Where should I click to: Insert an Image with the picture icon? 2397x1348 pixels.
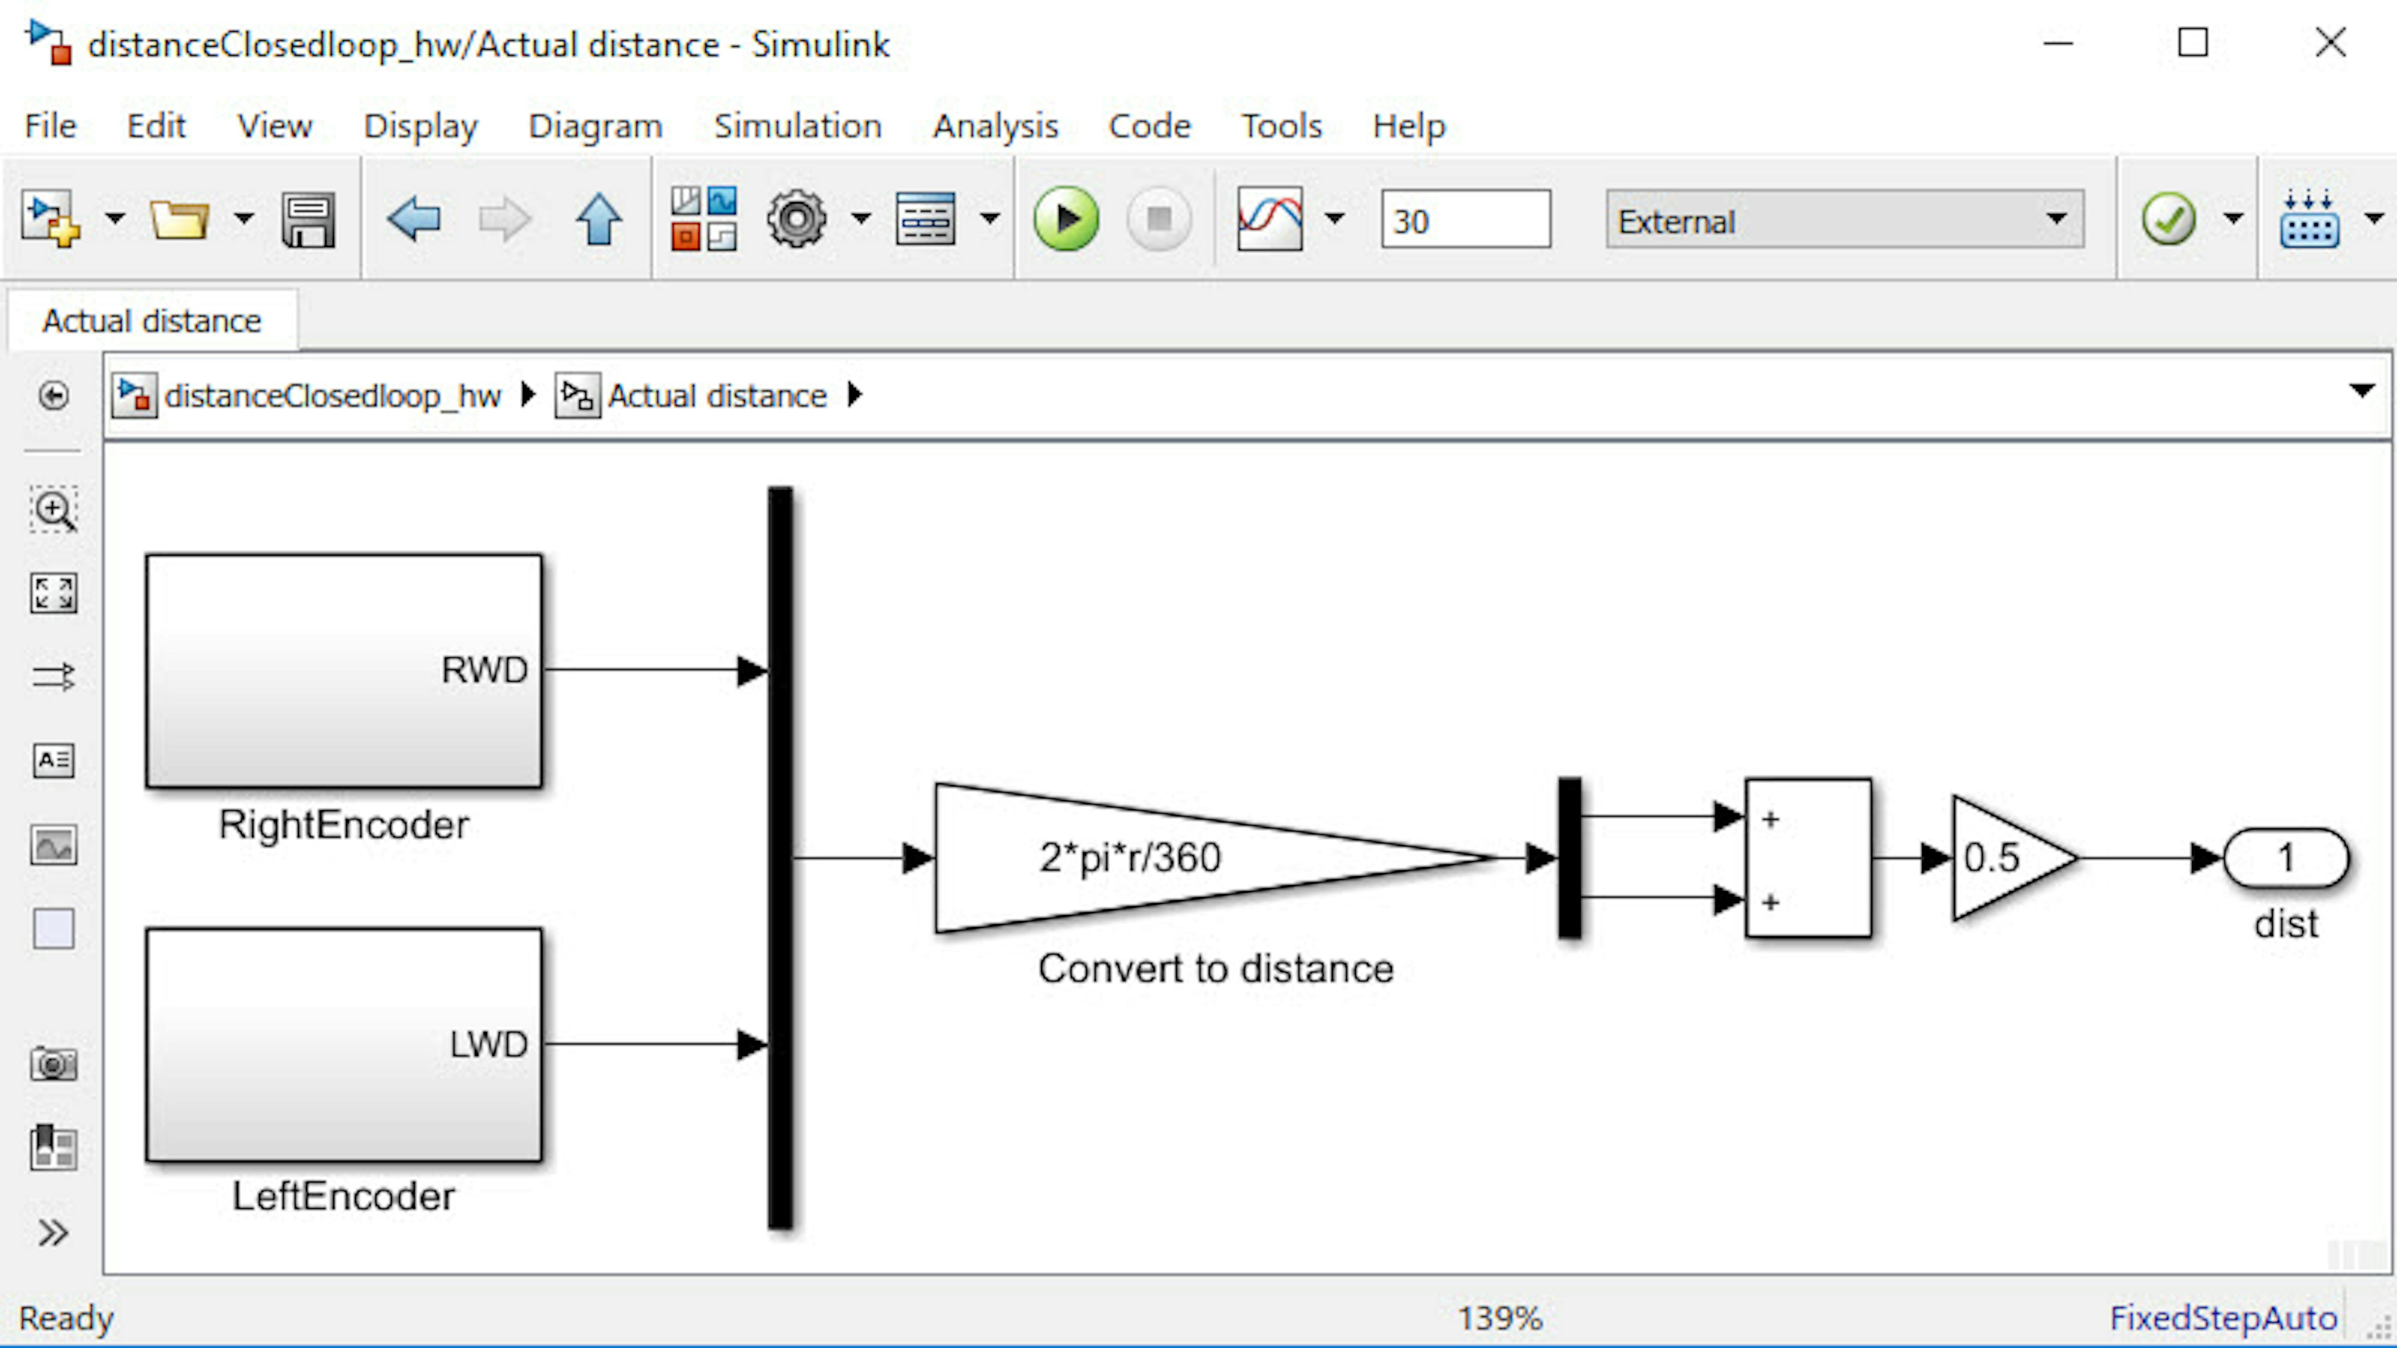[54, 845]
